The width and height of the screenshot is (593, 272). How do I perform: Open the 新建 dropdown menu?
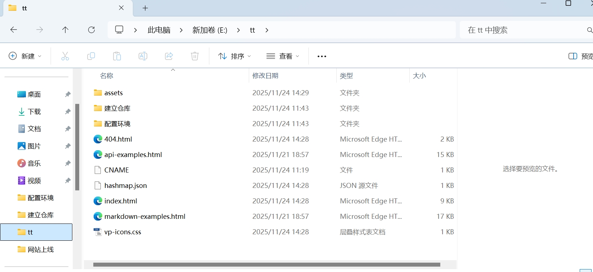(x=25, y=56)
